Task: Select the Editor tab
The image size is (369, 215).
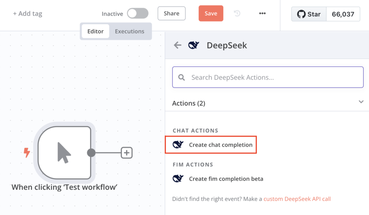Action: 95,31
